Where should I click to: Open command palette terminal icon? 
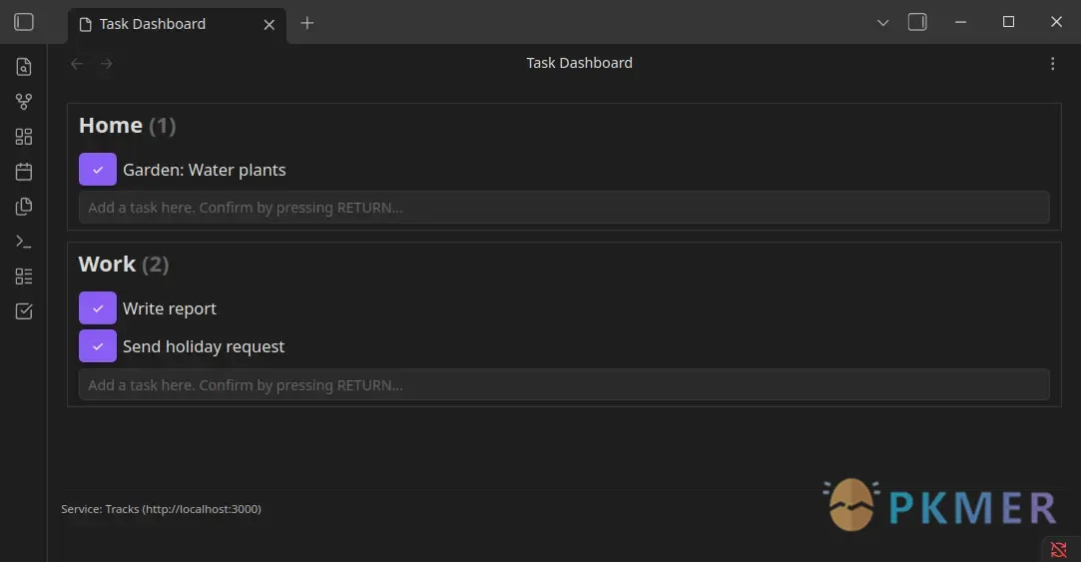pos(24,242)
